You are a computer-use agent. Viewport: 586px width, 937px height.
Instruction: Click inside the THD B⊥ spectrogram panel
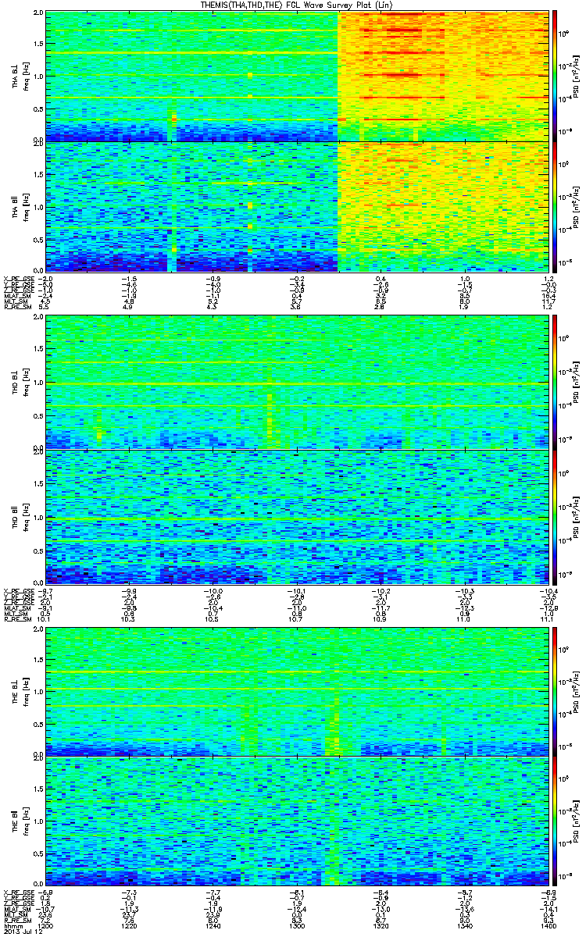click(x=295, y=383)
